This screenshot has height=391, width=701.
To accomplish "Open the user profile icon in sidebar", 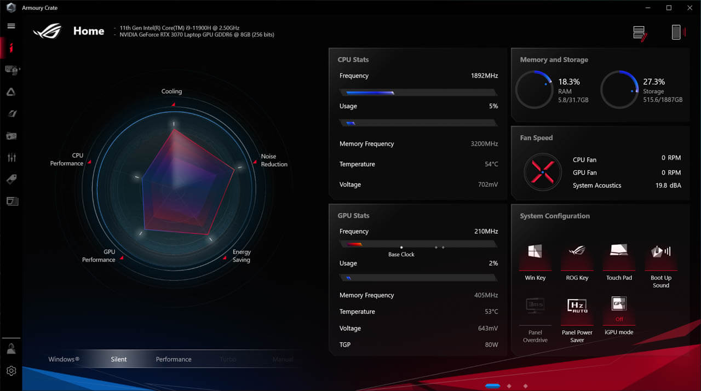I will [11, 348].
